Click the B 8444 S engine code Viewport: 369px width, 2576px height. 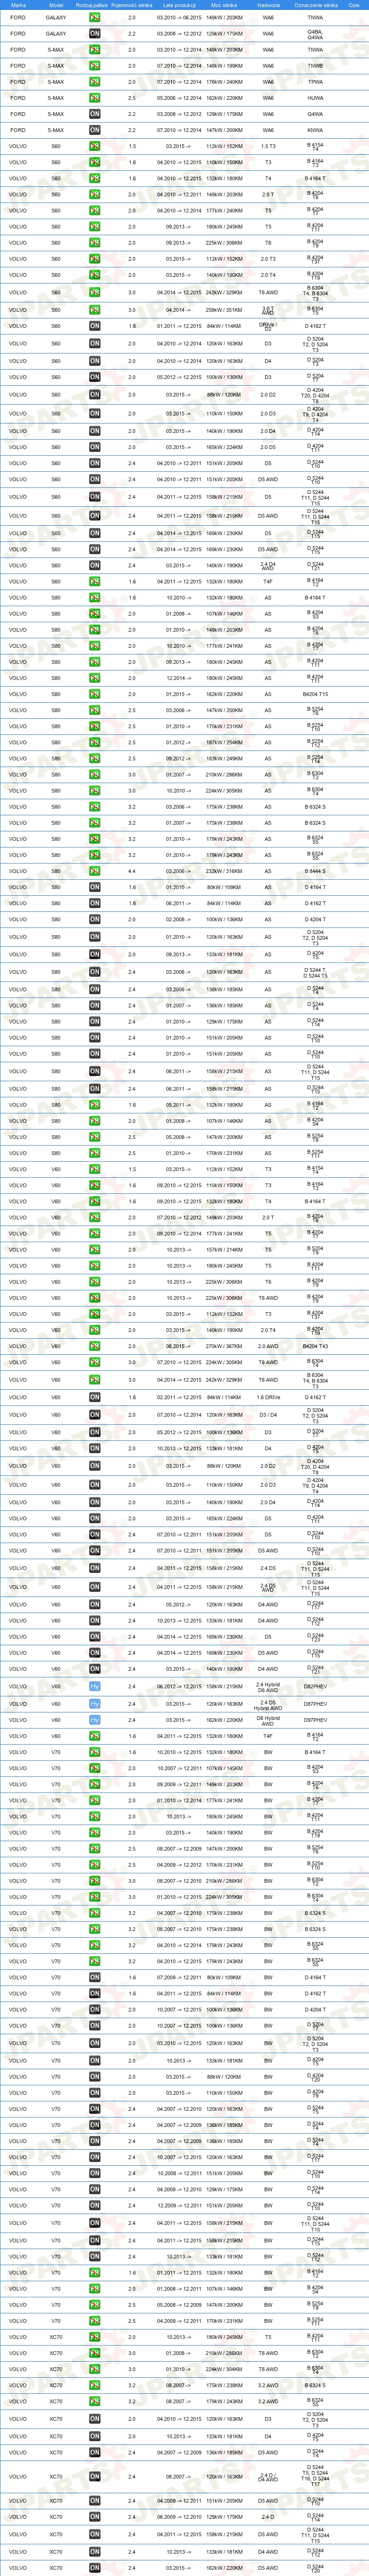[315, 871]
